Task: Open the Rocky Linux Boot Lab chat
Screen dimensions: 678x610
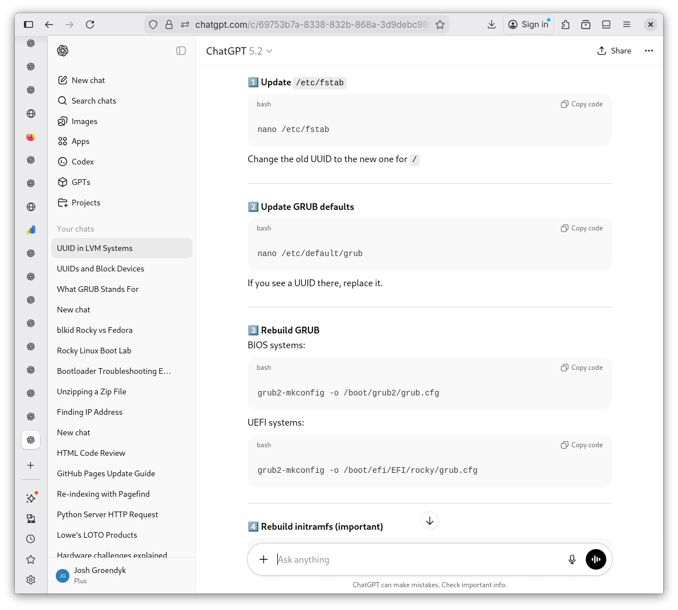Action: pos(94,351)
